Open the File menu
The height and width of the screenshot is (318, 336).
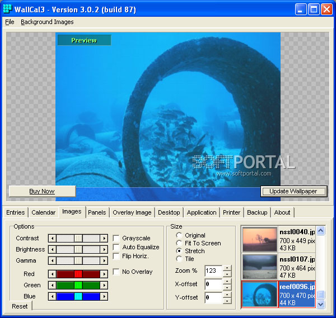[10, 22]
